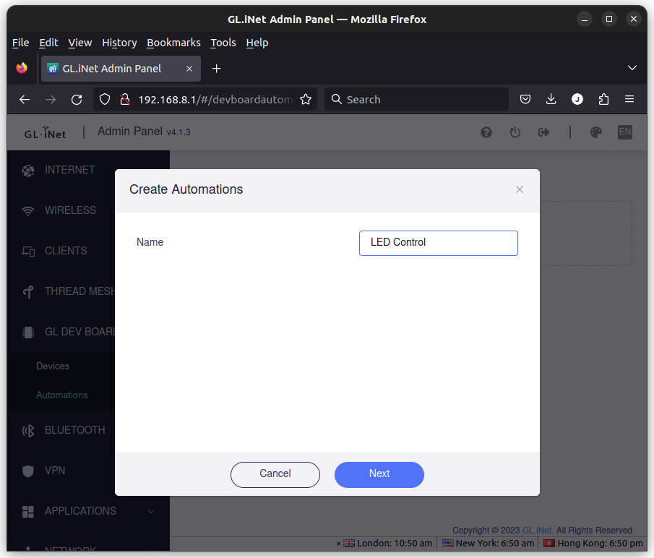Click the APPLICATIONS grid icon
The width and height of the screenshot is (654, 558).
click(x=28, y=511)
